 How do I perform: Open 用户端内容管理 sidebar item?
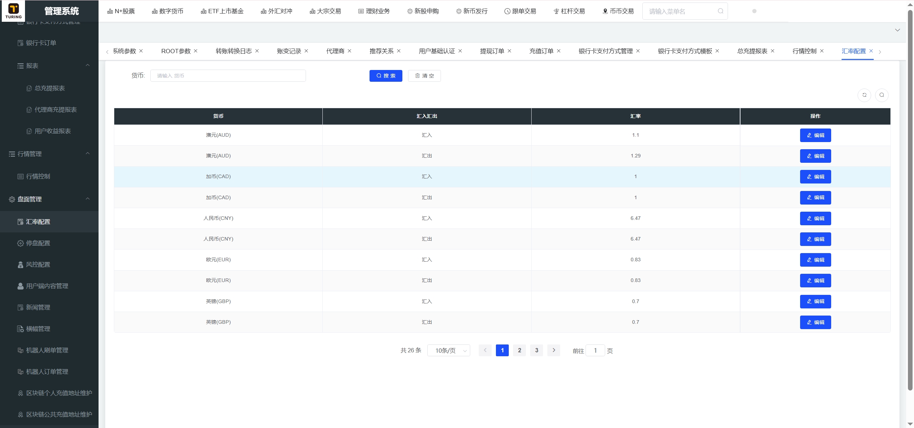click(49, 286)
